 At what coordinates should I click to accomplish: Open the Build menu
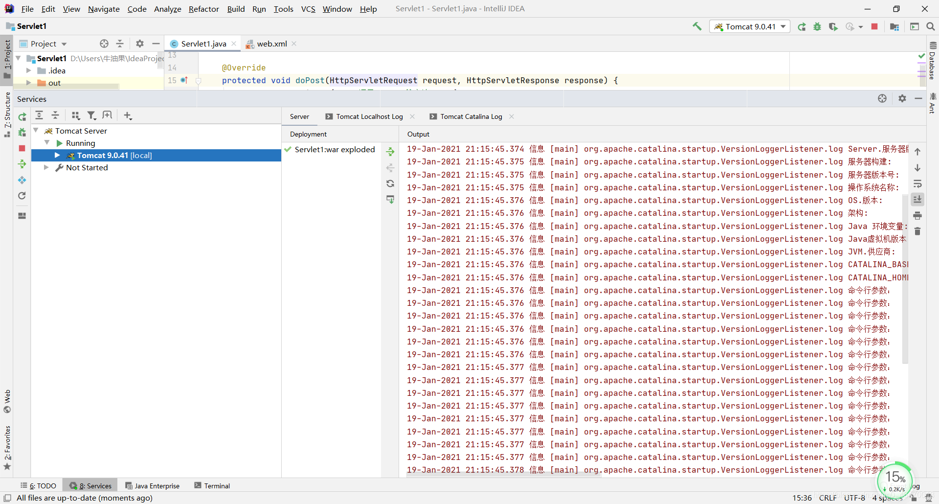click(x=236, y=9)
